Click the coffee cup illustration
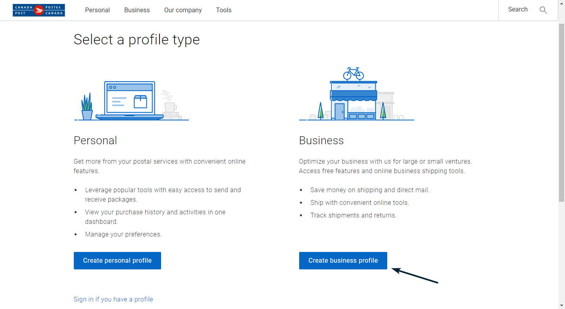The image size is (565, 309). 170,107
